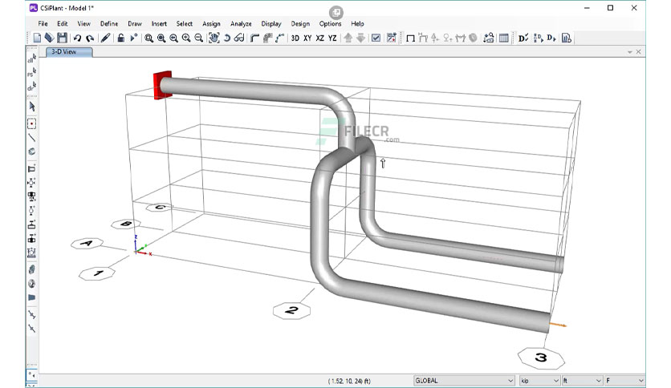
Task: Open the Define menu
Action: [x=109, y=23]
